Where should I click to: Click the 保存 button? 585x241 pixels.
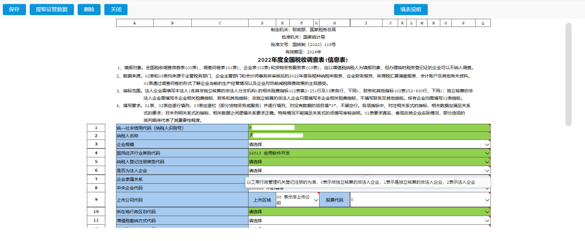tap(14, 10)
